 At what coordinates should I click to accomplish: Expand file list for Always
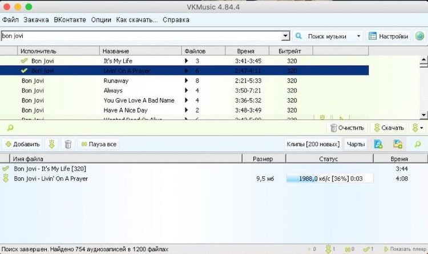(x=187, y=90)
